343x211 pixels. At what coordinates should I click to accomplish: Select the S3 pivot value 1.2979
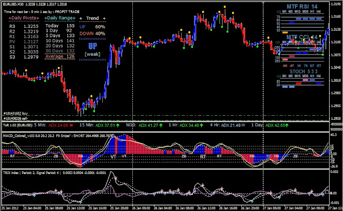[31, 57]
